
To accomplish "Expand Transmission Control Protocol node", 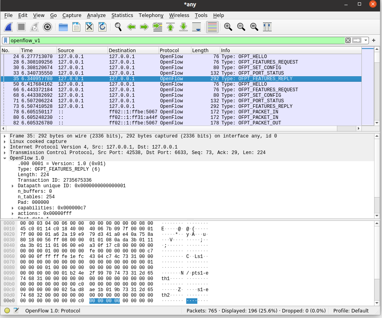I will pos(5,153).
